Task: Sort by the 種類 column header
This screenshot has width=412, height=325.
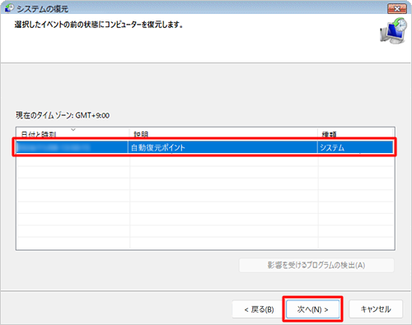Action: pos(329,134)
